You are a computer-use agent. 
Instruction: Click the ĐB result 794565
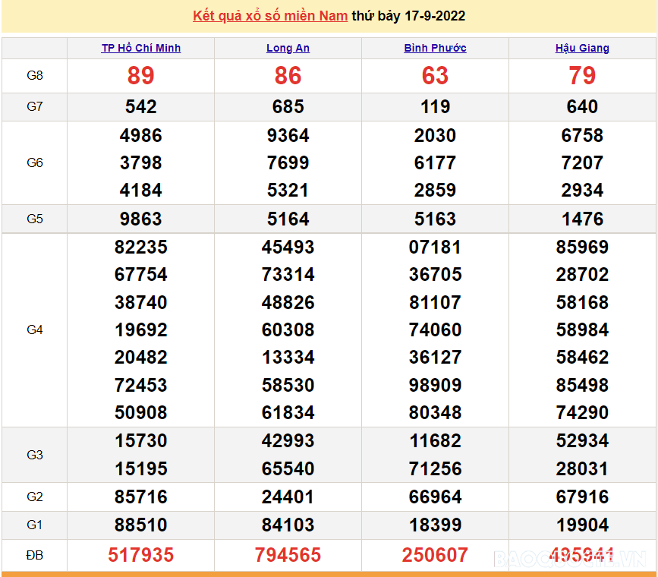(288, 555)
